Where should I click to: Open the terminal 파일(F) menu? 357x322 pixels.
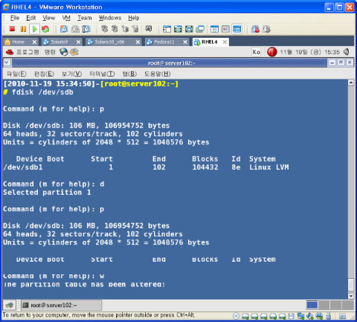tap(16, 74)
